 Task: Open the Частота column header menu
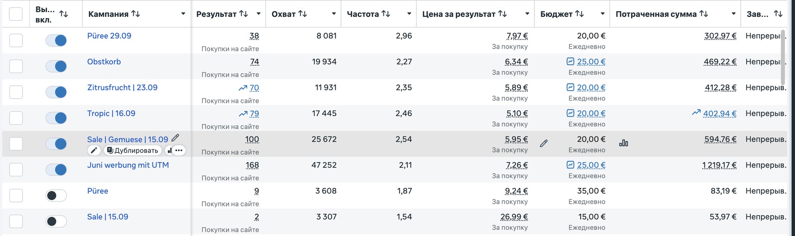(x=409, y=14)
